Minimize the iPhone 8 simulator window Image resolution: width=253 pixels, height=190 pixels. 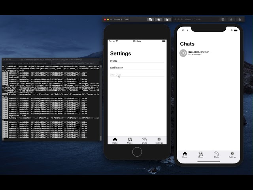point(108,19)
